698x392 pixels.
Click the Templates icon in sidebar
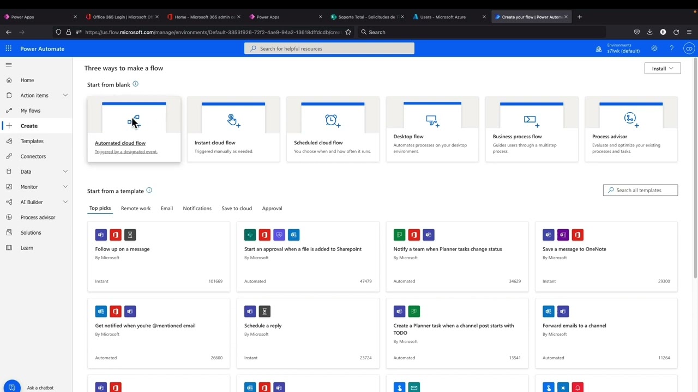coord(9,141)
